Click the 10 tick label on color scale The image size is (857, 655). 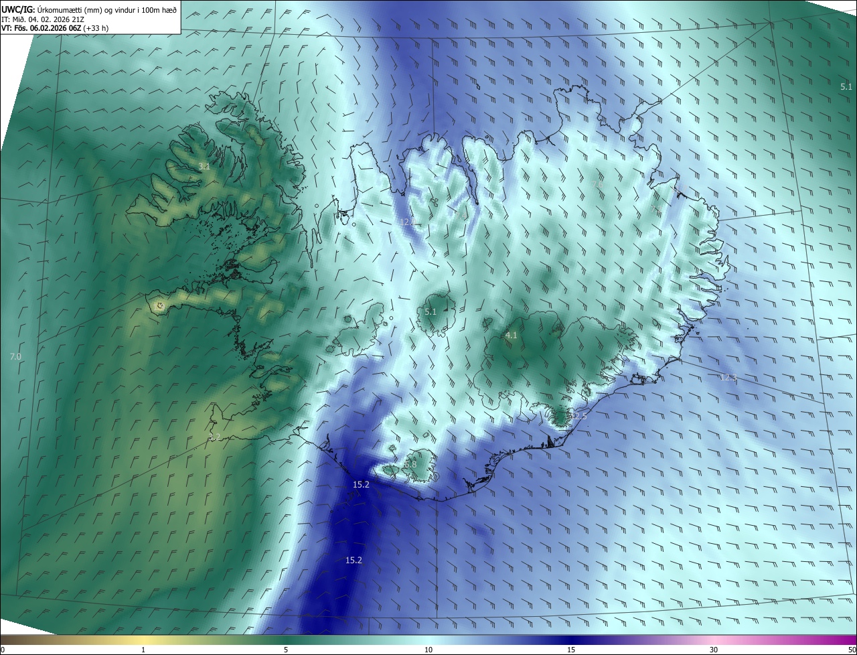pos(428,650)
